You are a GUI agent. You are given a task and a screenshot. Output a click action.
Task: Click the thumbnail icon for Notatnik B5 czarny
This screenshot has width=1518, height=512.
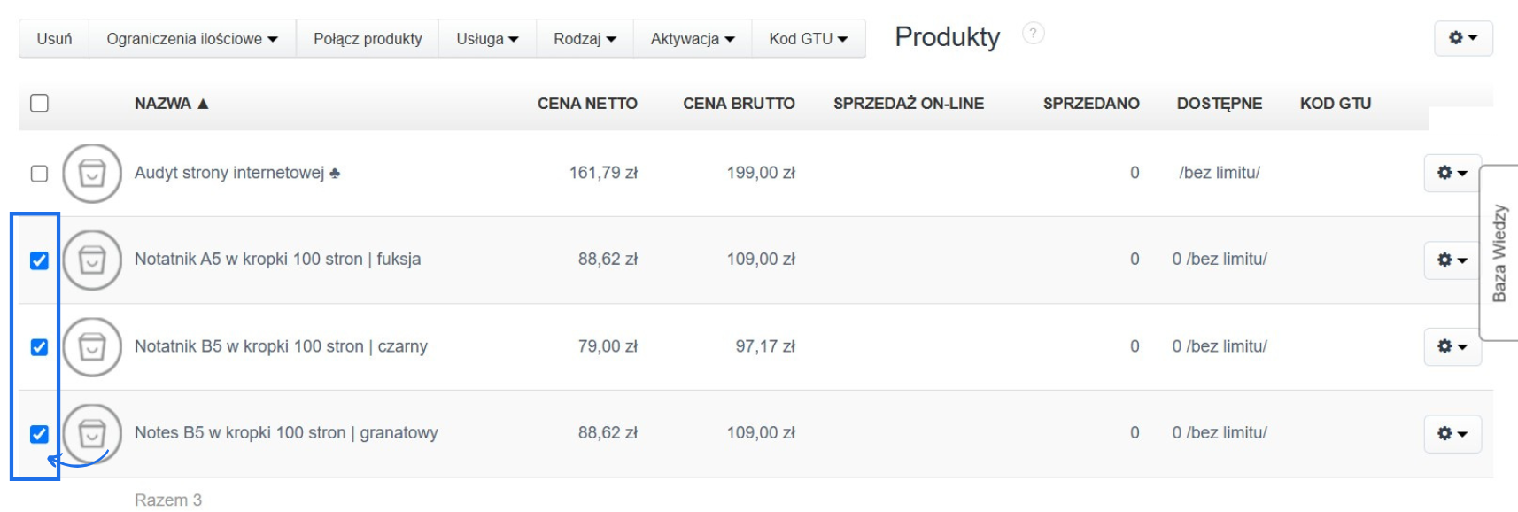pos(90,346)
